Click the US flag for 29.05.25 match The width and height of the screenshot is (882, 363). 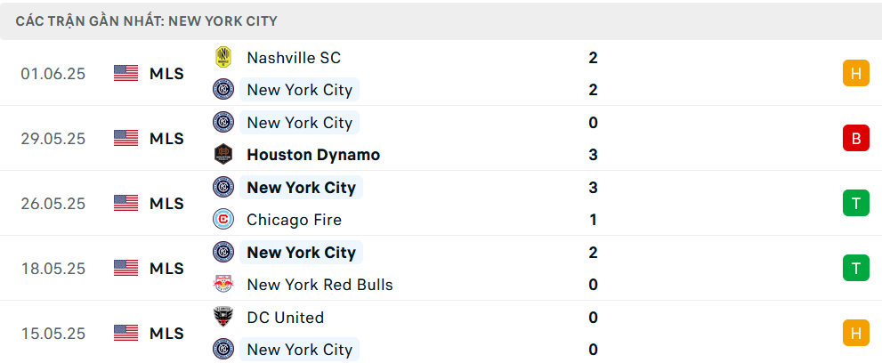coord(126,138)
